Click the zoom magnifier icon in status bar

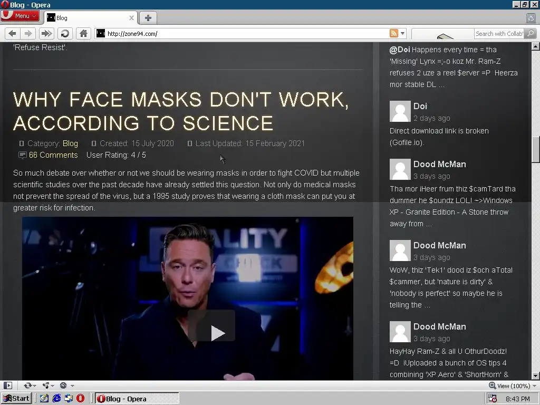pos(493,385)
